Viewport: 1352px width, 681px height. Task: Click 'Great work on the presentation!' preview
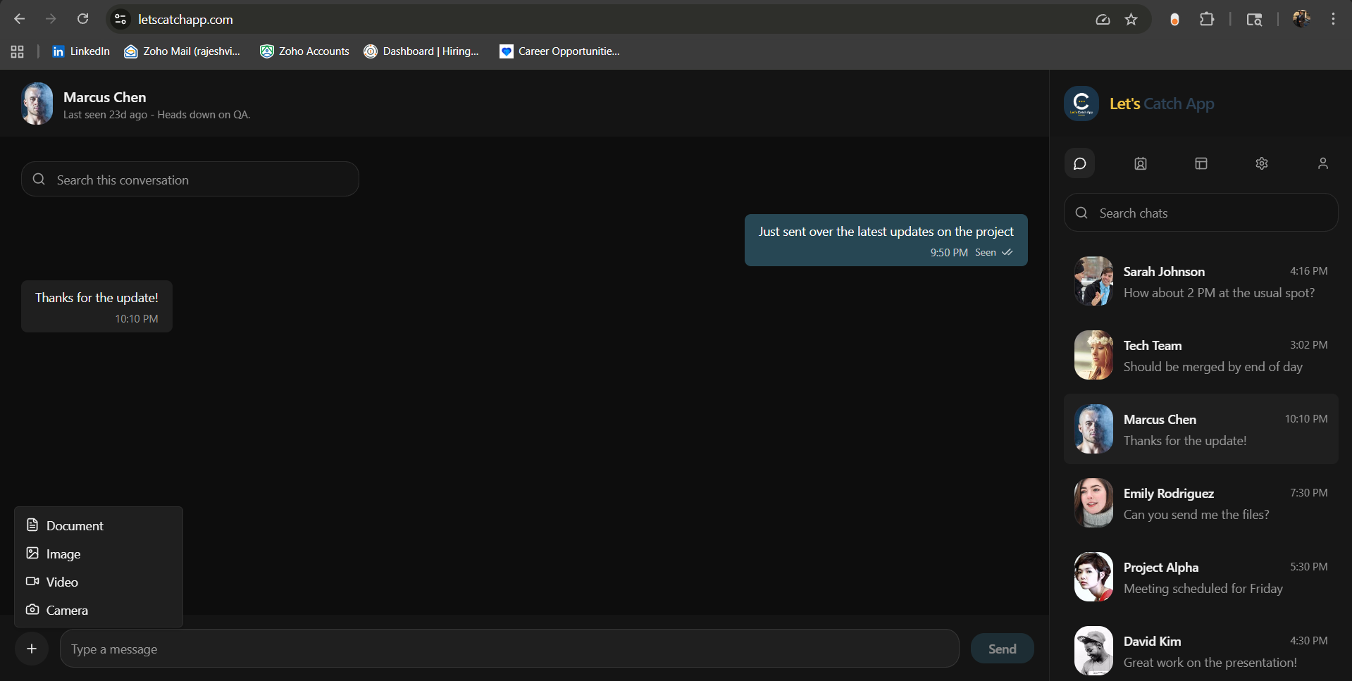coord(1210,663)
